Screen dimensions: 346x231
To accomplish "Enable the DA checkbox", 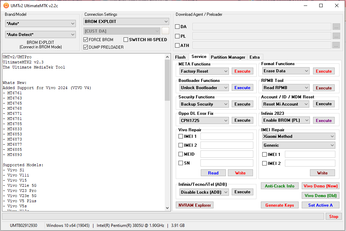I will [x=177, y=27].
